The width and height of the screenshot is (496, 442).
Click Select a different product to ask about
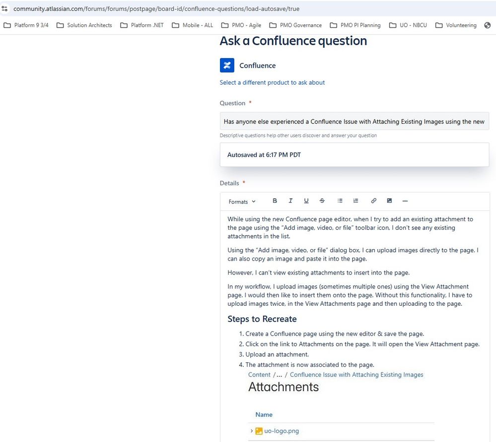(x=272, y=83)
